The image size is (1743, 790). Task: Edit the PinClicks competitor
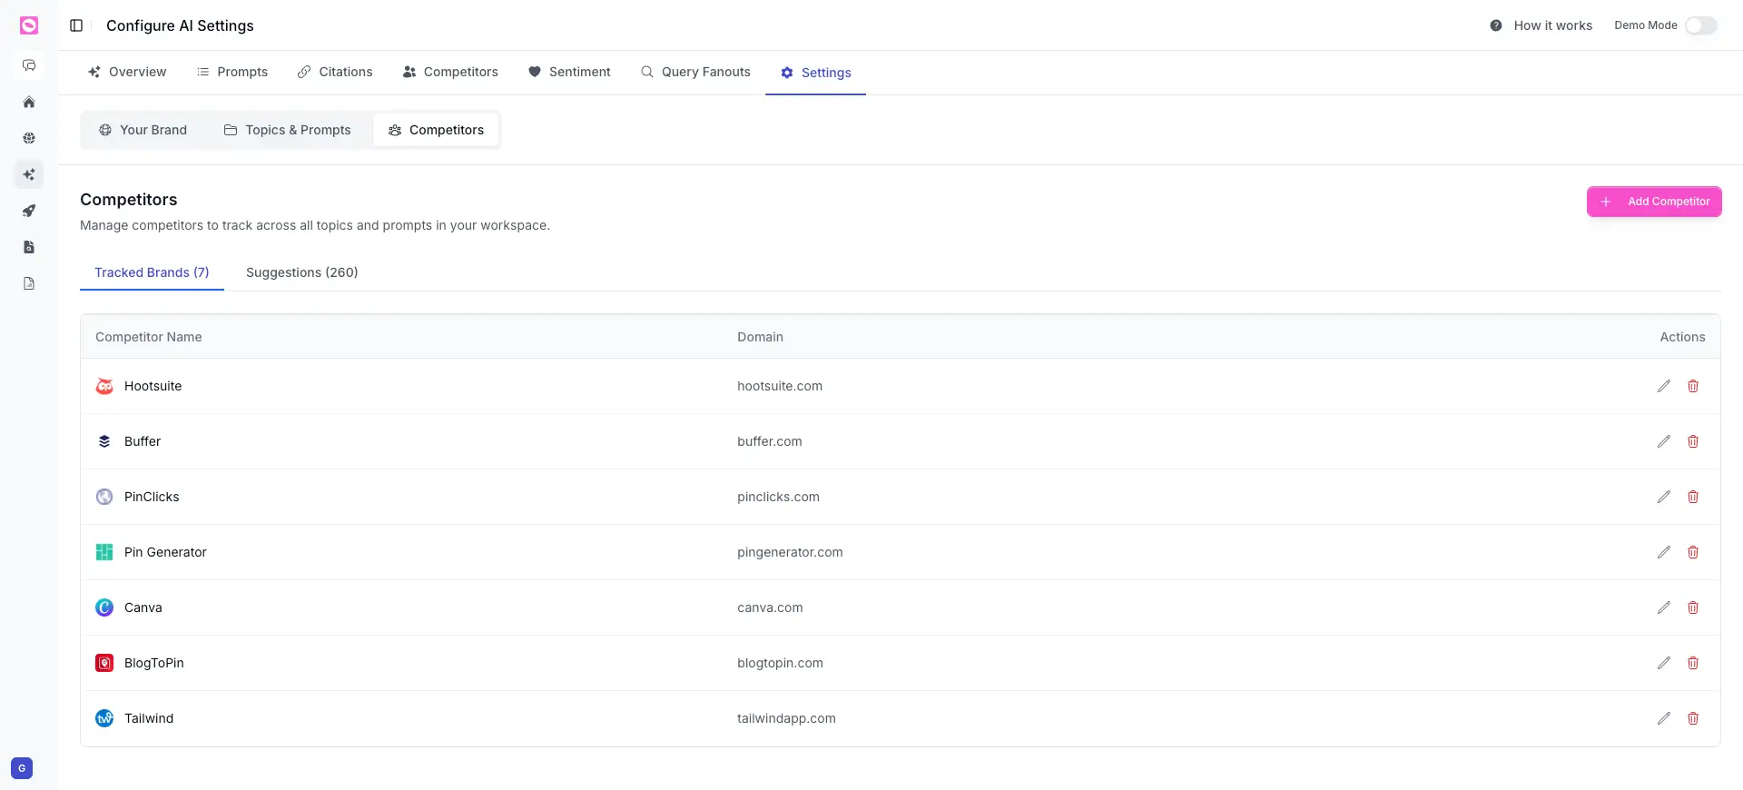tap(1664, 497)
